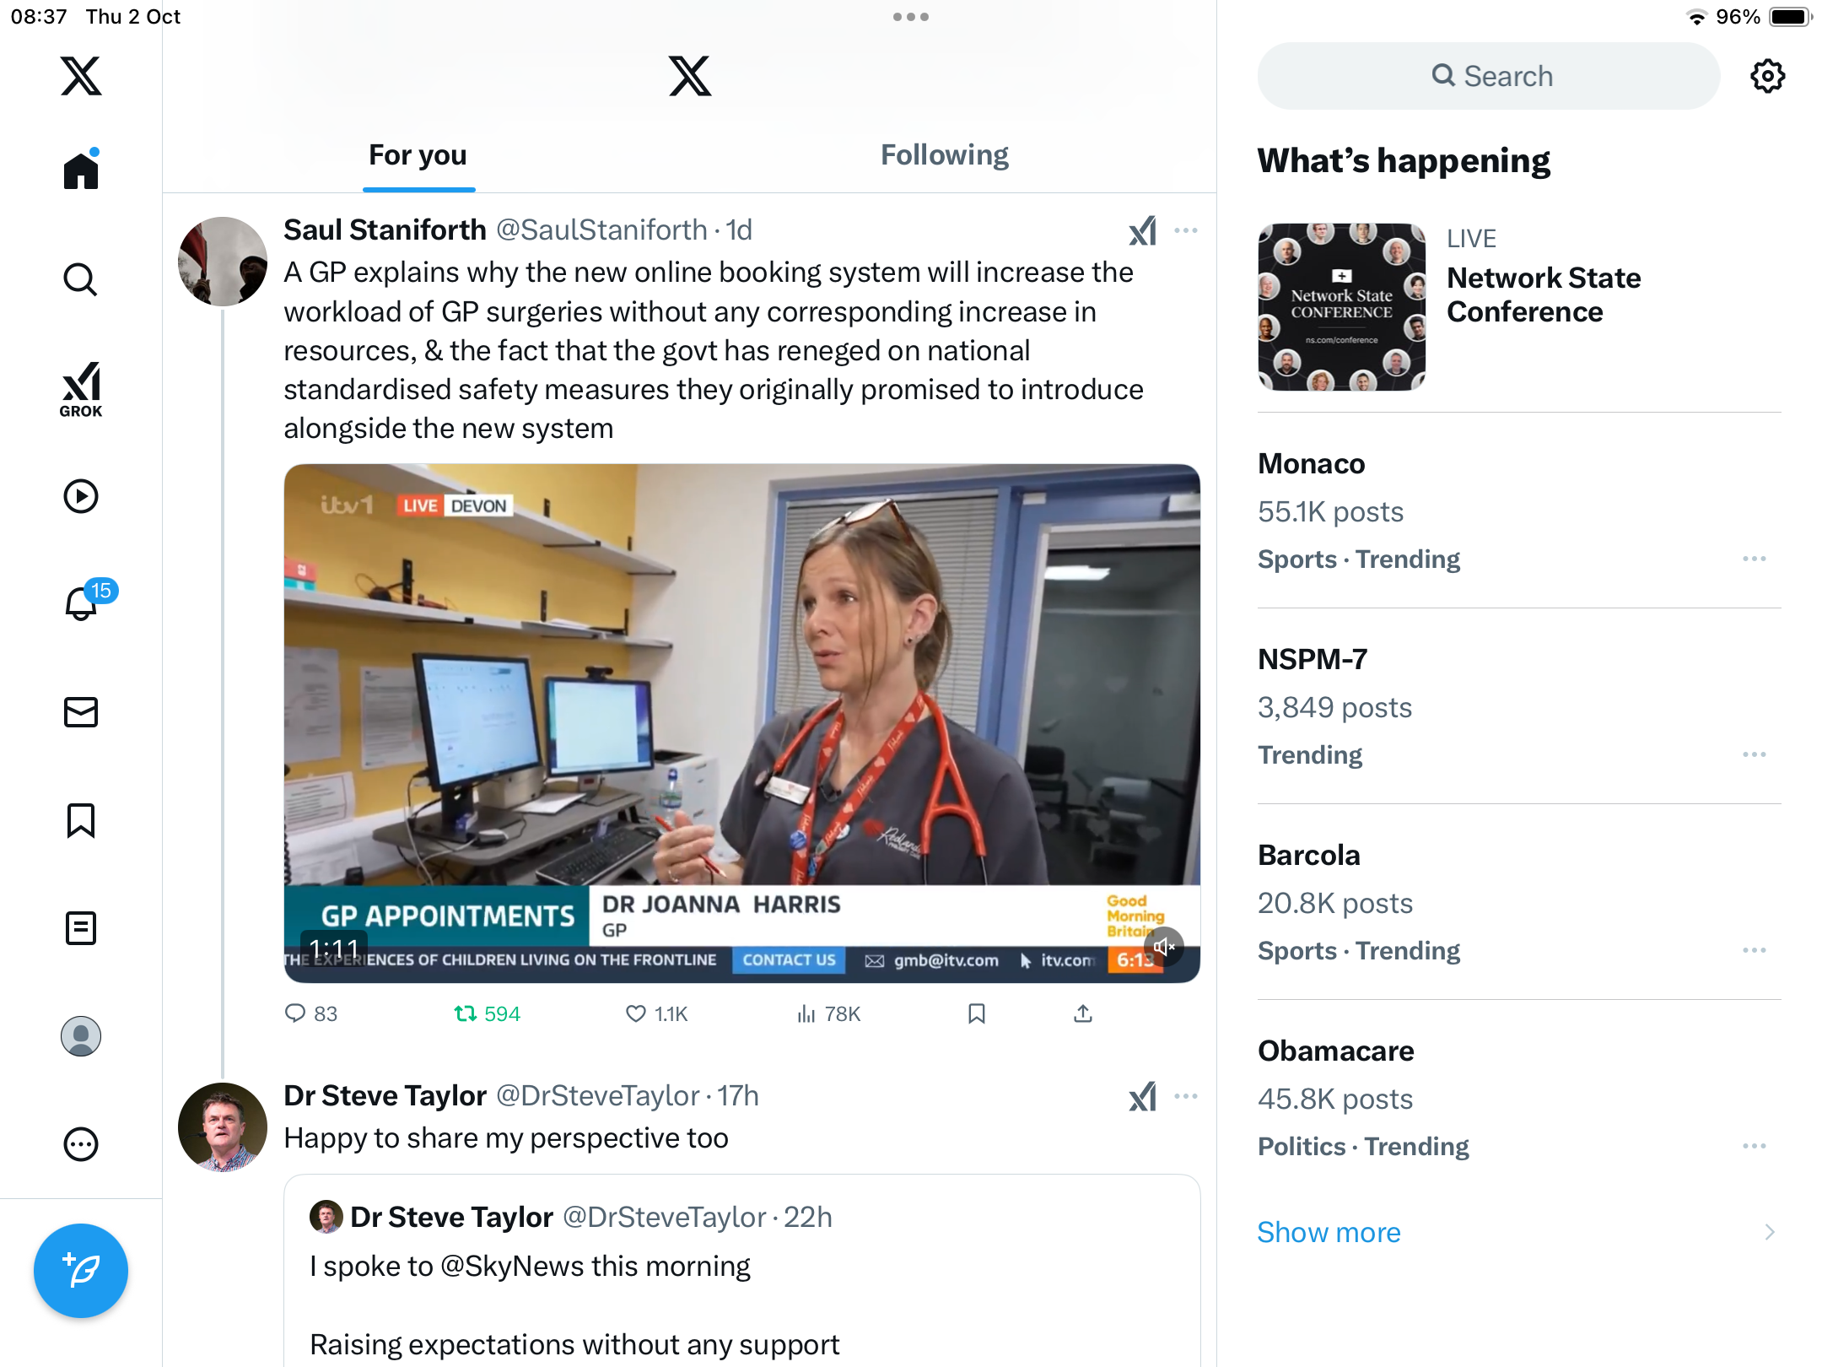The height and width of the screenshot is (1367, 1822).
Task: Tap the compose new post button
Action: coord(81,1271)
